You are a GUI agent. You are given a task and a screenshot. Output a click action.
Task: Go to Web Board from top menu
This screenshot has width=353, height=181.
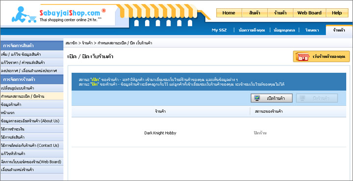point(309,13)
